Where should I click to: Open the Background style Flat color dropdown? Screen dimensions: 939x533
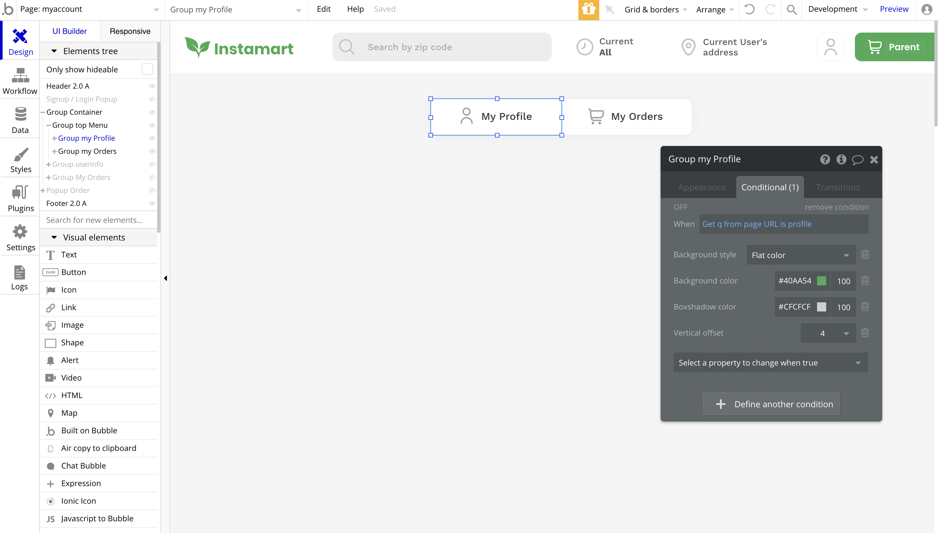coord(800,255)
